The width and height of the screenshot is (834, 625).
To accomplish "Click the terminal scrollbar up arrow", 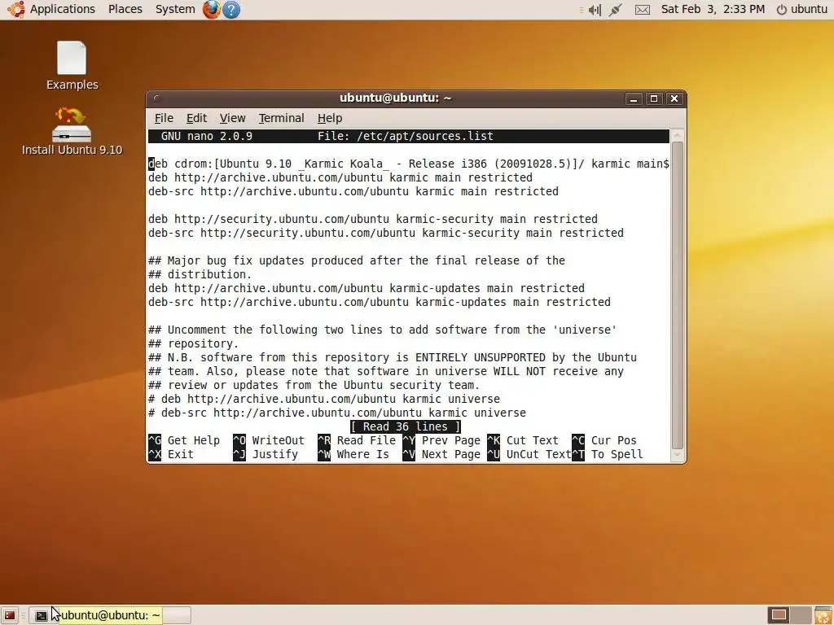I will click(x=677, y=136).
